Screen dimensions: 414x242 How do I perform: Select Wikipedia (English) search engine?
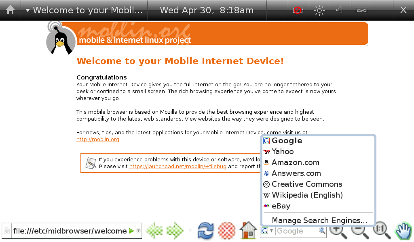(x=318, y=195)
